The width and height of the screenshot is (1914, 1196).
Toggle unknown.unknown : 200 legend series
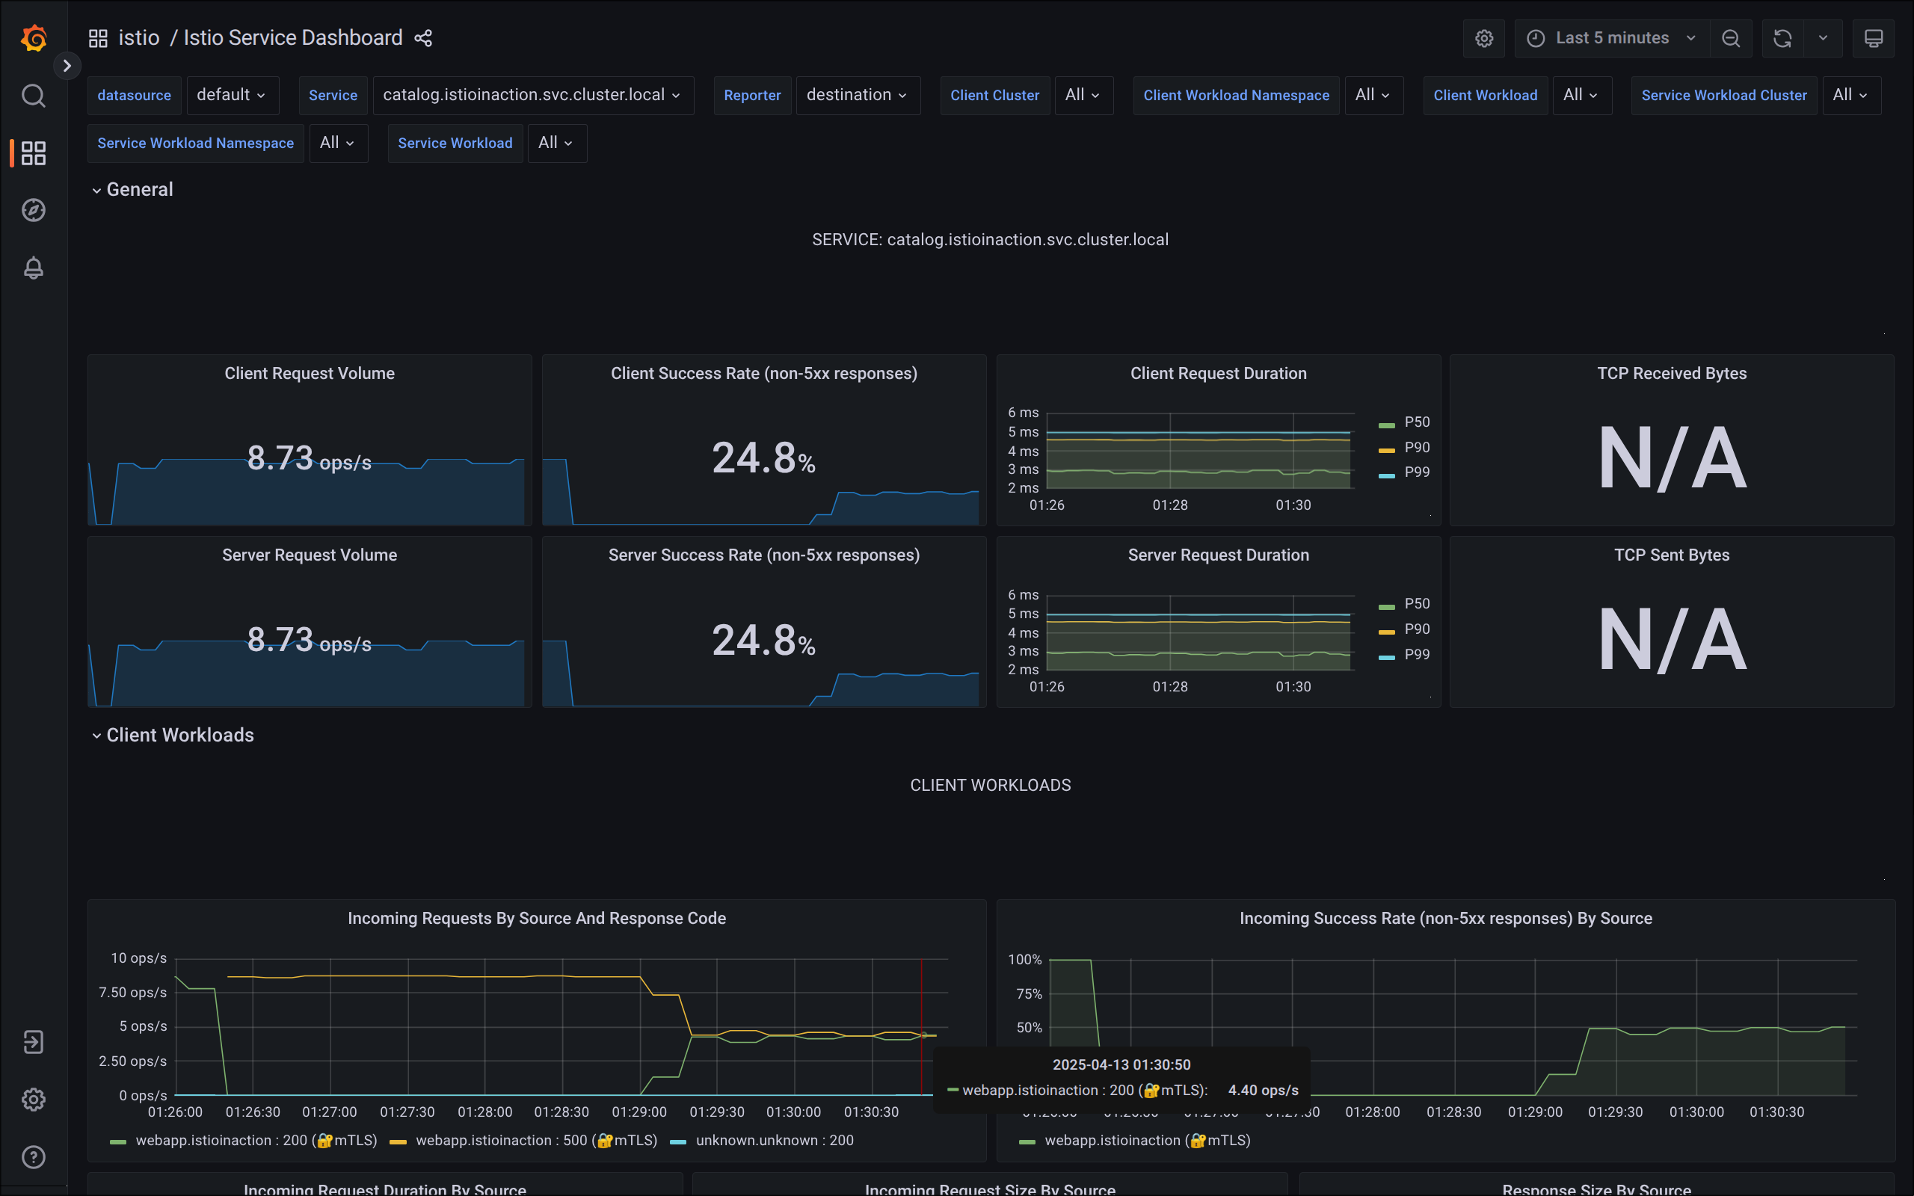click(775, 1141)
